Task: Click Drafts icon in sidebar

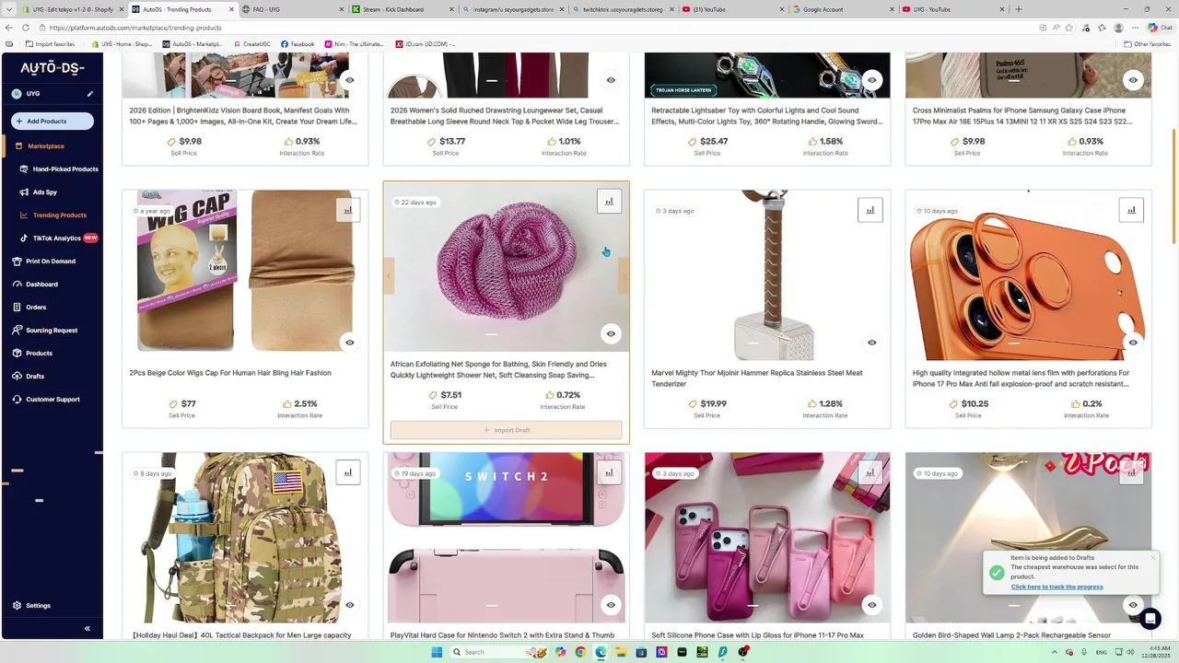Action: click(x=18, y=376)
